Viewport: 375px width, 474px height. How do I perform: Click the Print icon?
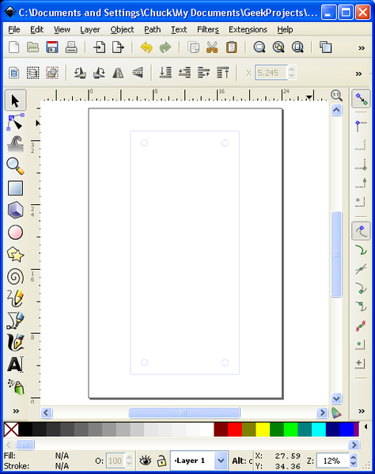(x=71, y=47)
